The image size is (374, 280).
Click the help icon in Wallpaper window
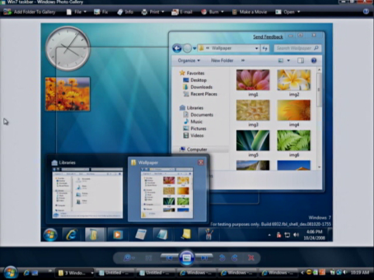click(x=314, y=61)
